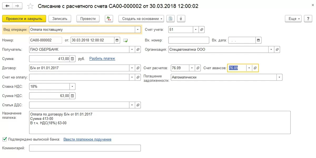
Task: Open the document report icon
Action: coord(171,19)
